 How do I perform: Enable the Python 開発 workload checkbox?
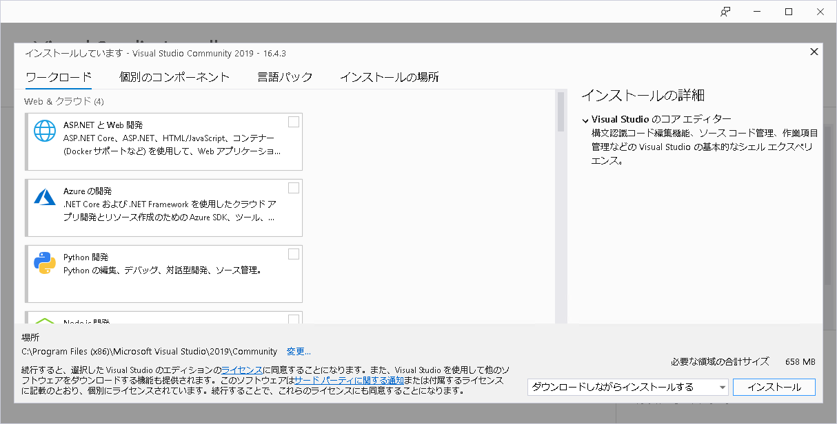pos(294,254)
